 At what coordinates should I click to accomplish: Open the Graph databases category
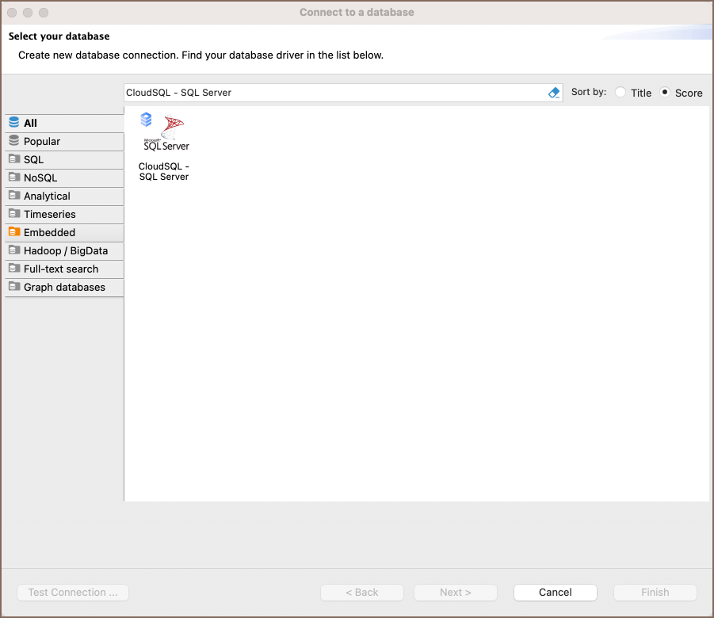click(x=16, y=287)
